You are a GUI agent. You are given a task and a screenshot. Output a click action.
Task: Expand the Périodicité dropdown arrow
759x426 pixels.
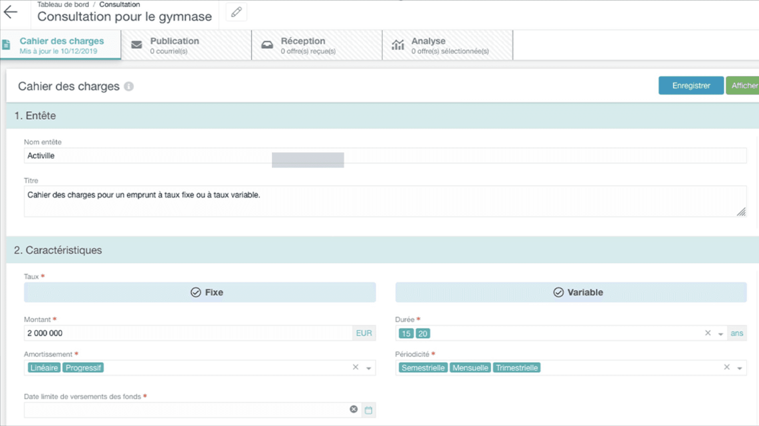[740, 368]
